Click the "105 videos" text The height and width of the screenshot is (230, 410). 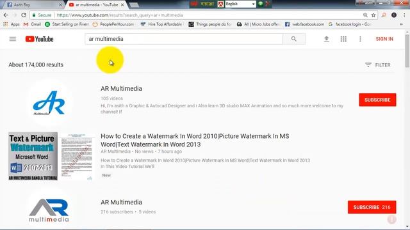(111, 98)
